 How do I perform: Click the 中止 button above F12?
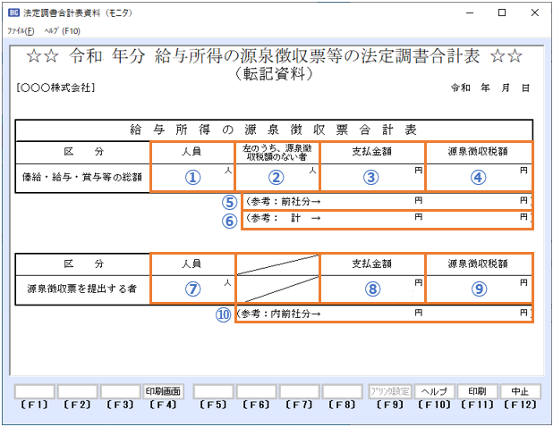[520, 391]
